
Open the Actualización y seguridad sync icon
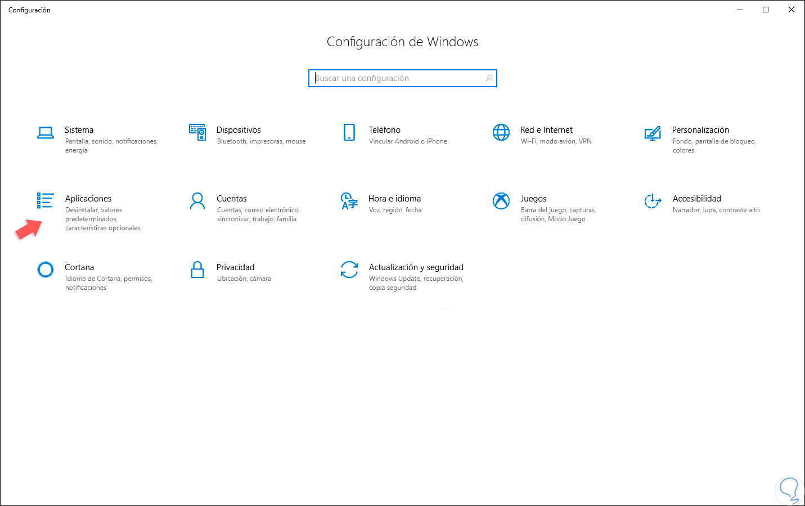click(x=349, y=270)
